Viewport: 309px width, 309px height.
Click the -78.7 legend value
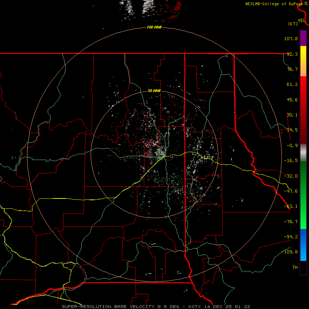(291, 222)
